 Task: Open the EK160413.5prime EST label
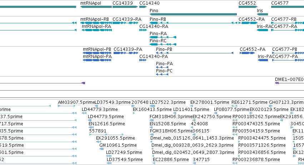click(153, 110)
